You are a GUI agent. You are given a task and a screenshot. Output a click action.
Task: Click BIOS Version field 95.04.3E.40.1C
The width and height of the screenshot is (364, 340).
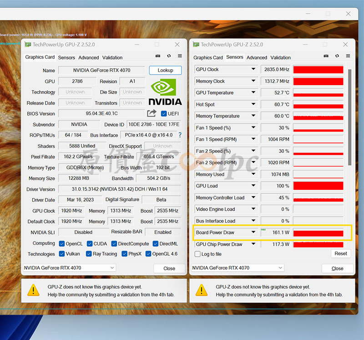click(x=101, y=113)
